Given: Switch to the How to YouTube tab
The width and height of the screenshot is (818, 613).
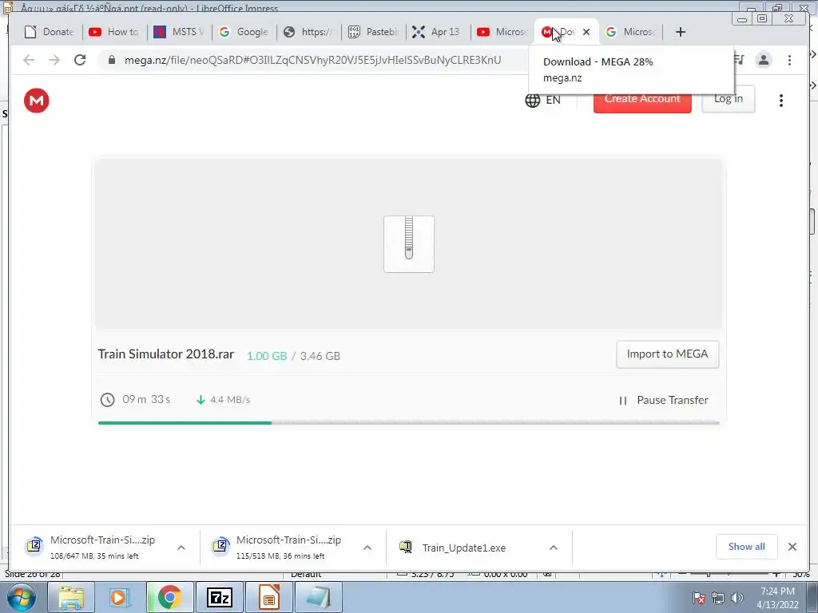Looking at the screenshot, I should pos(114,32).
